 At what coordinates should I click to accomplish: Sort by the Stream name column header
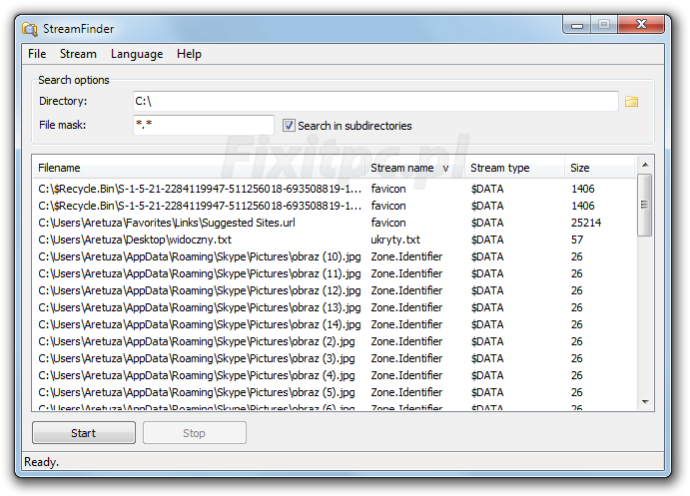(415, 168)
